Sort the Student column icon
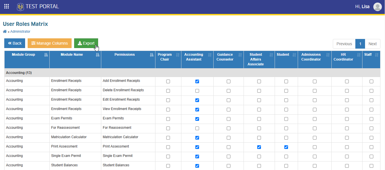385x170 pixels. pos(294,55)
